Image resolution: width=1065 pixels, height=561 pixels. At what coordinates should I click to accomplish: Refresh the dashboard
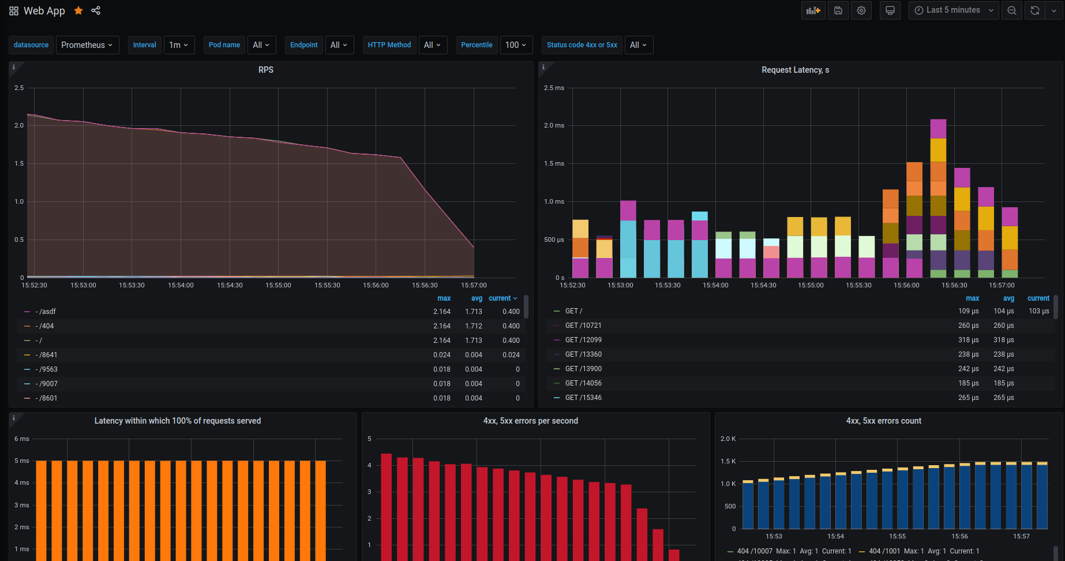click(x=1035, y=10)
